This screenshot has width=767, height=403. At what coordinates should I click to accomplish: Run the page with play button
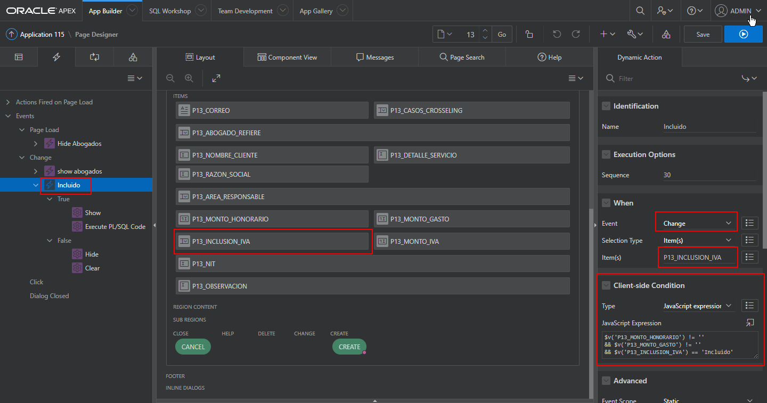tap(744, 34)
